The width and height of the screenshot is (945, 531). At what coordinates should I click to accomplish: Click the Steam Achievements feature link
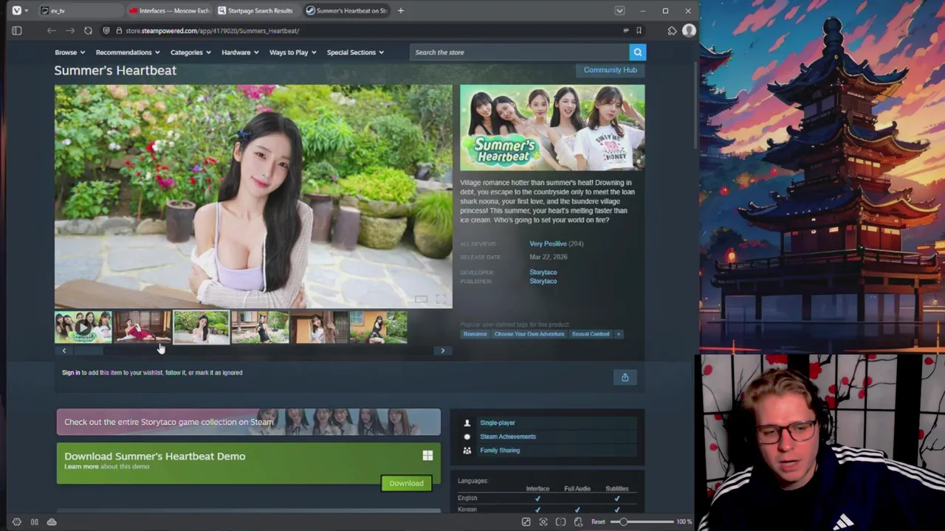(x=508, y=437)
